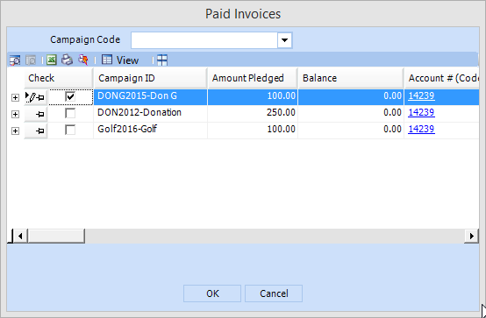Pin the DON2012-Donation row
Image resolution: width=486 pixels, height=318 pixels.
[40, 114]
